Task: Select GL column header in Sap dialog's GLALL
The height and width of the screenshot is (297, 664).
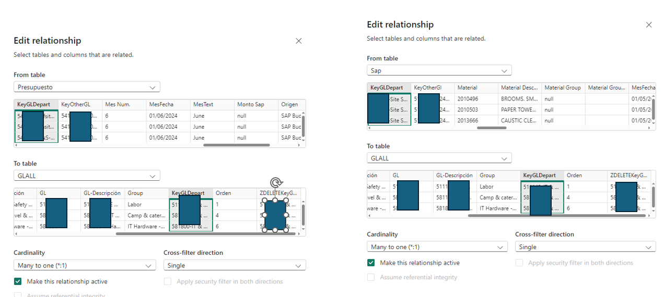Action: 411,175
